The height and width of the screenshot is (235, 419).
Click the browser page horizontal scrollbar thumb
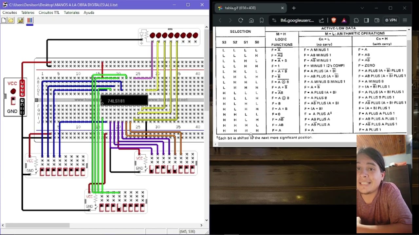click(x=287, y=144)
